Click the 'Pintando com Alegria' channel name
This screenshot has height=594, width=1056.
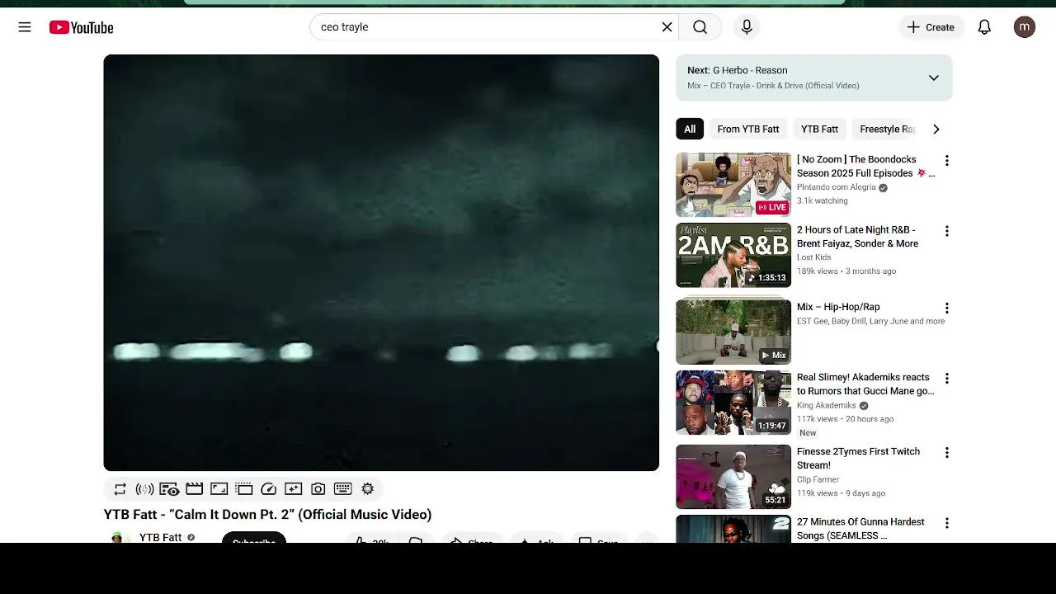836,187
